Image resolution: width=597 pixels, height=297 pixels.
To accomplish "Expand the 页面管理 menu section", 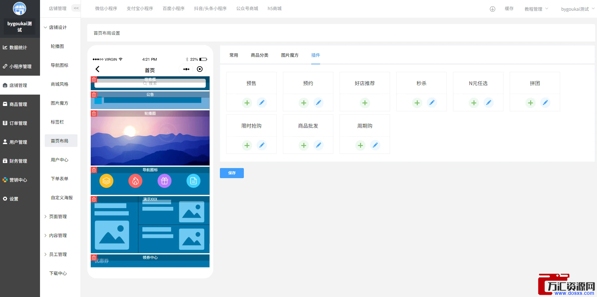I will tap(55, 217).
